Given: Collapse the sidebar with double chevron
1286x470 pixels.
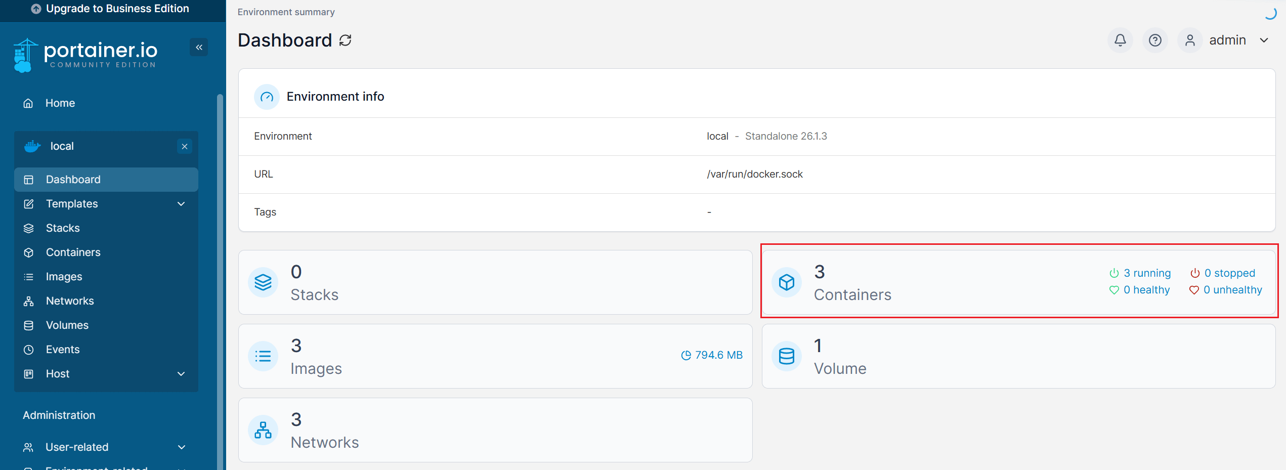Looking at the screenshot, I should [x=199, y=47].
